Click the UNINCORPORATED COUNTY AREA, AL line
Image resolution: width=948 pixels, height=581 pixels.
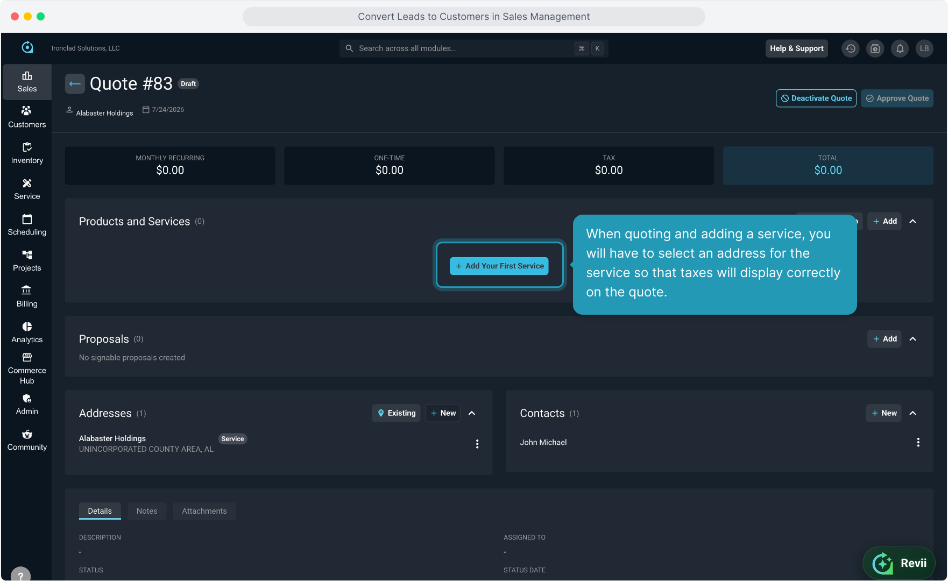(146, 449)
